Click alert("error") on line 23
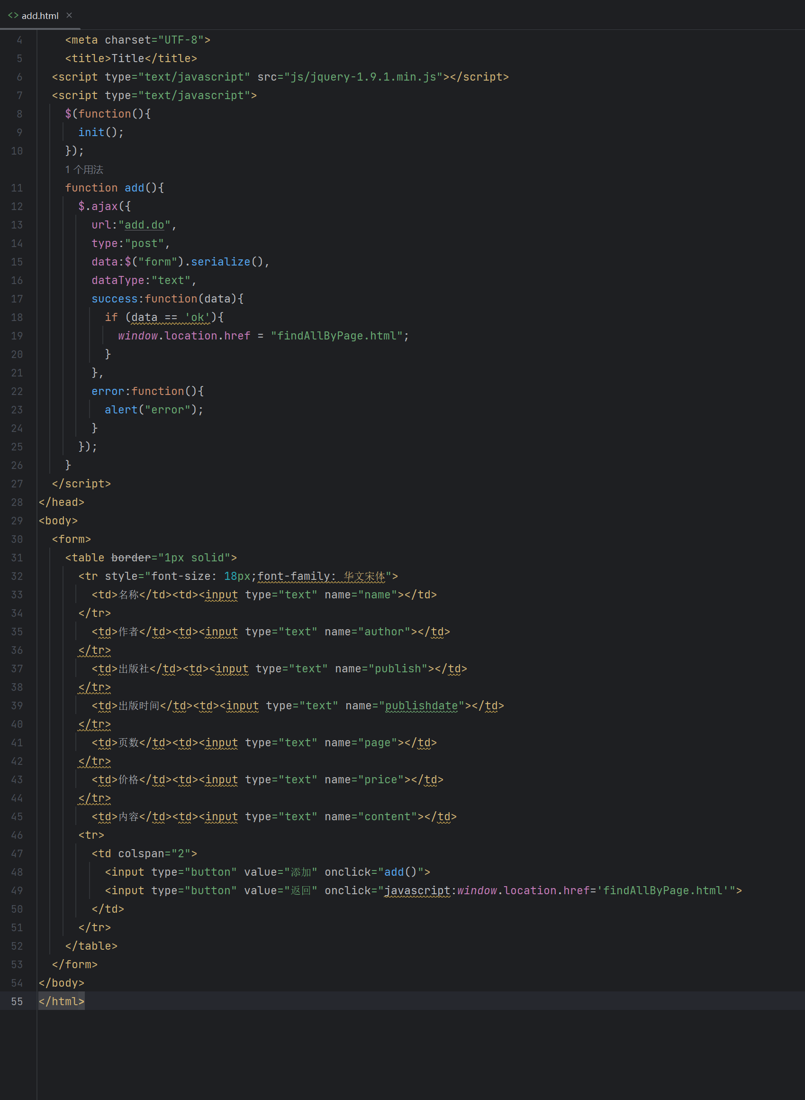The image size is (805, 1100). click(153, 410)
